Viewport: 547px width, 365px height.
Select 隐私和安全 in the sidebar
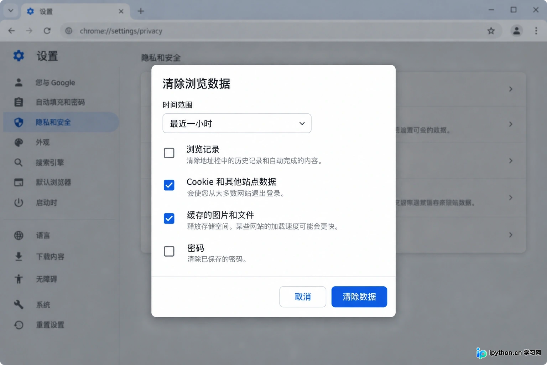click(x=61, y=122)
